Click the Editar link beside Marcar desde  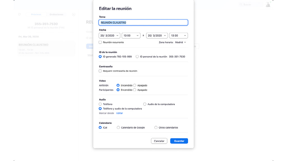pyautogui.click(x=120, y=113)
